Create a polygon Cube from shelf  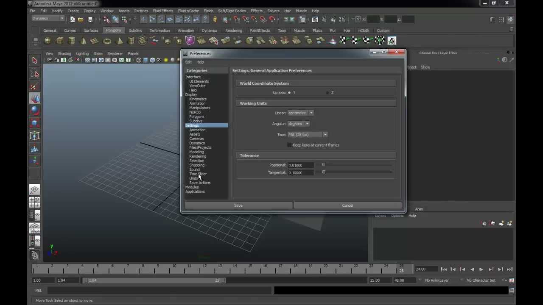[60, 41]
